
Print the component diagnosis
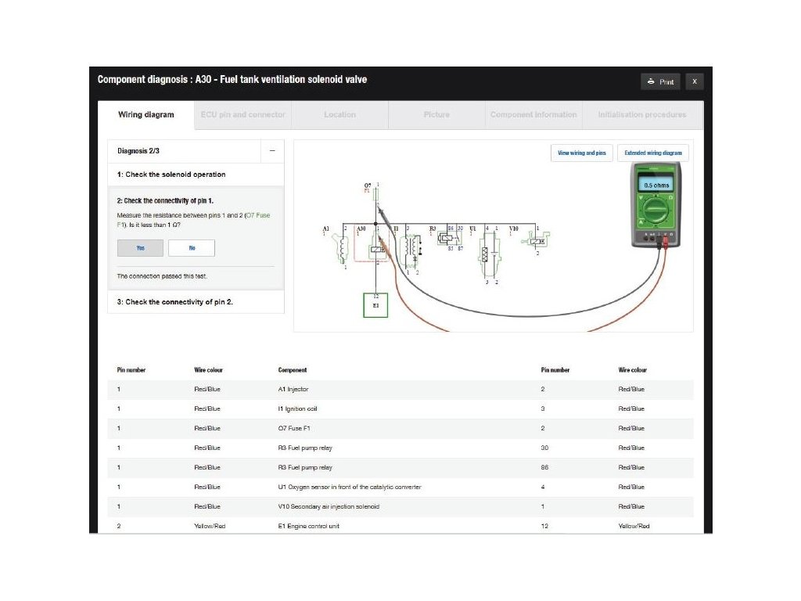coord(660,81)
